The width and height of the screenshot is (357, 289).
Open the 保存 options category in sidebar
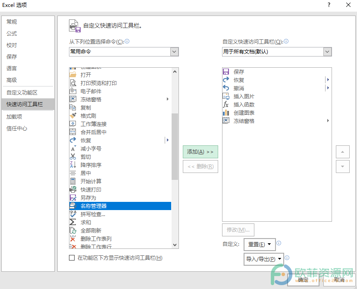tap(12, 57)
